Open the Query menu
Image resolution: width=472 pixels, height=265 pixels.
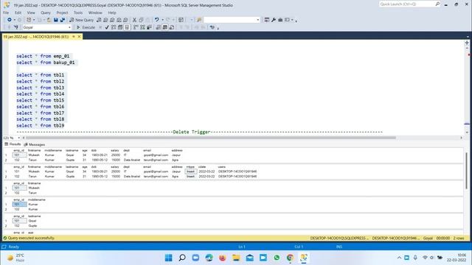point(46,13)
